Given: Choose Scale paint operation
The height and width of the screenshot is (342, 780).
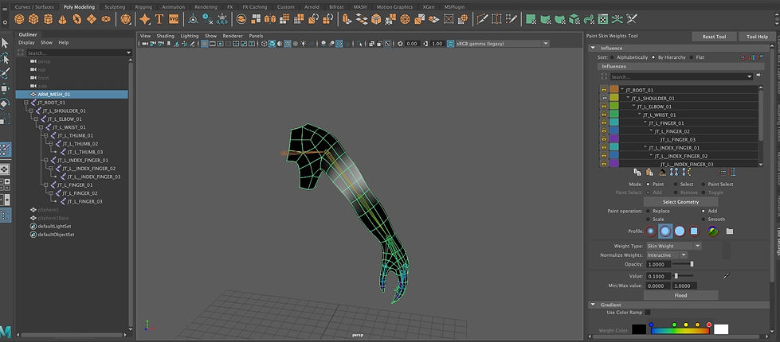Looking at the screenshot, I should (648, 220).
